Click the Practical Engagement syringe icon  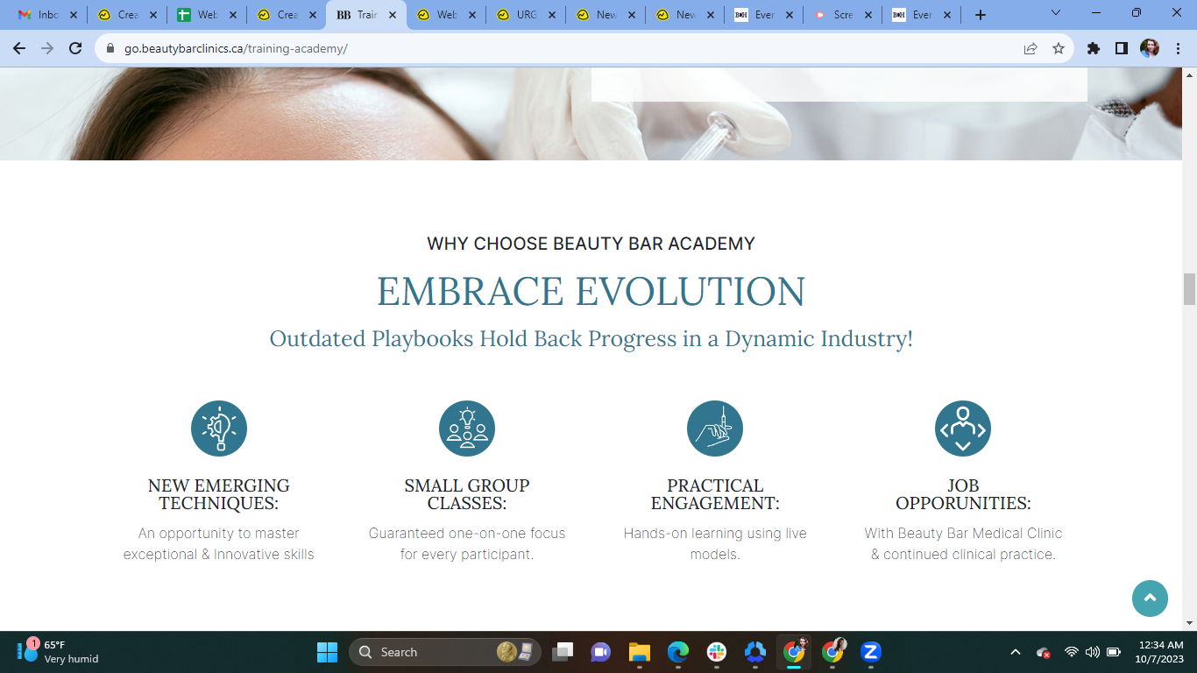[715, 429]
